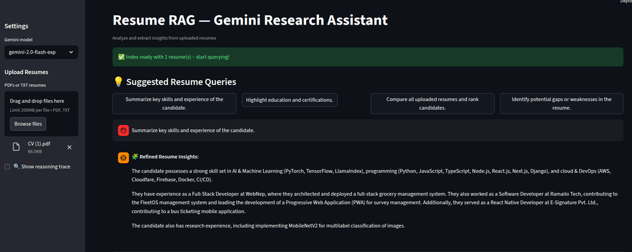Click the 'Suggested Resume Queries' heading text
Image resolution: width=632 pixels, height=252 pixels.
(x=181, y=82)
